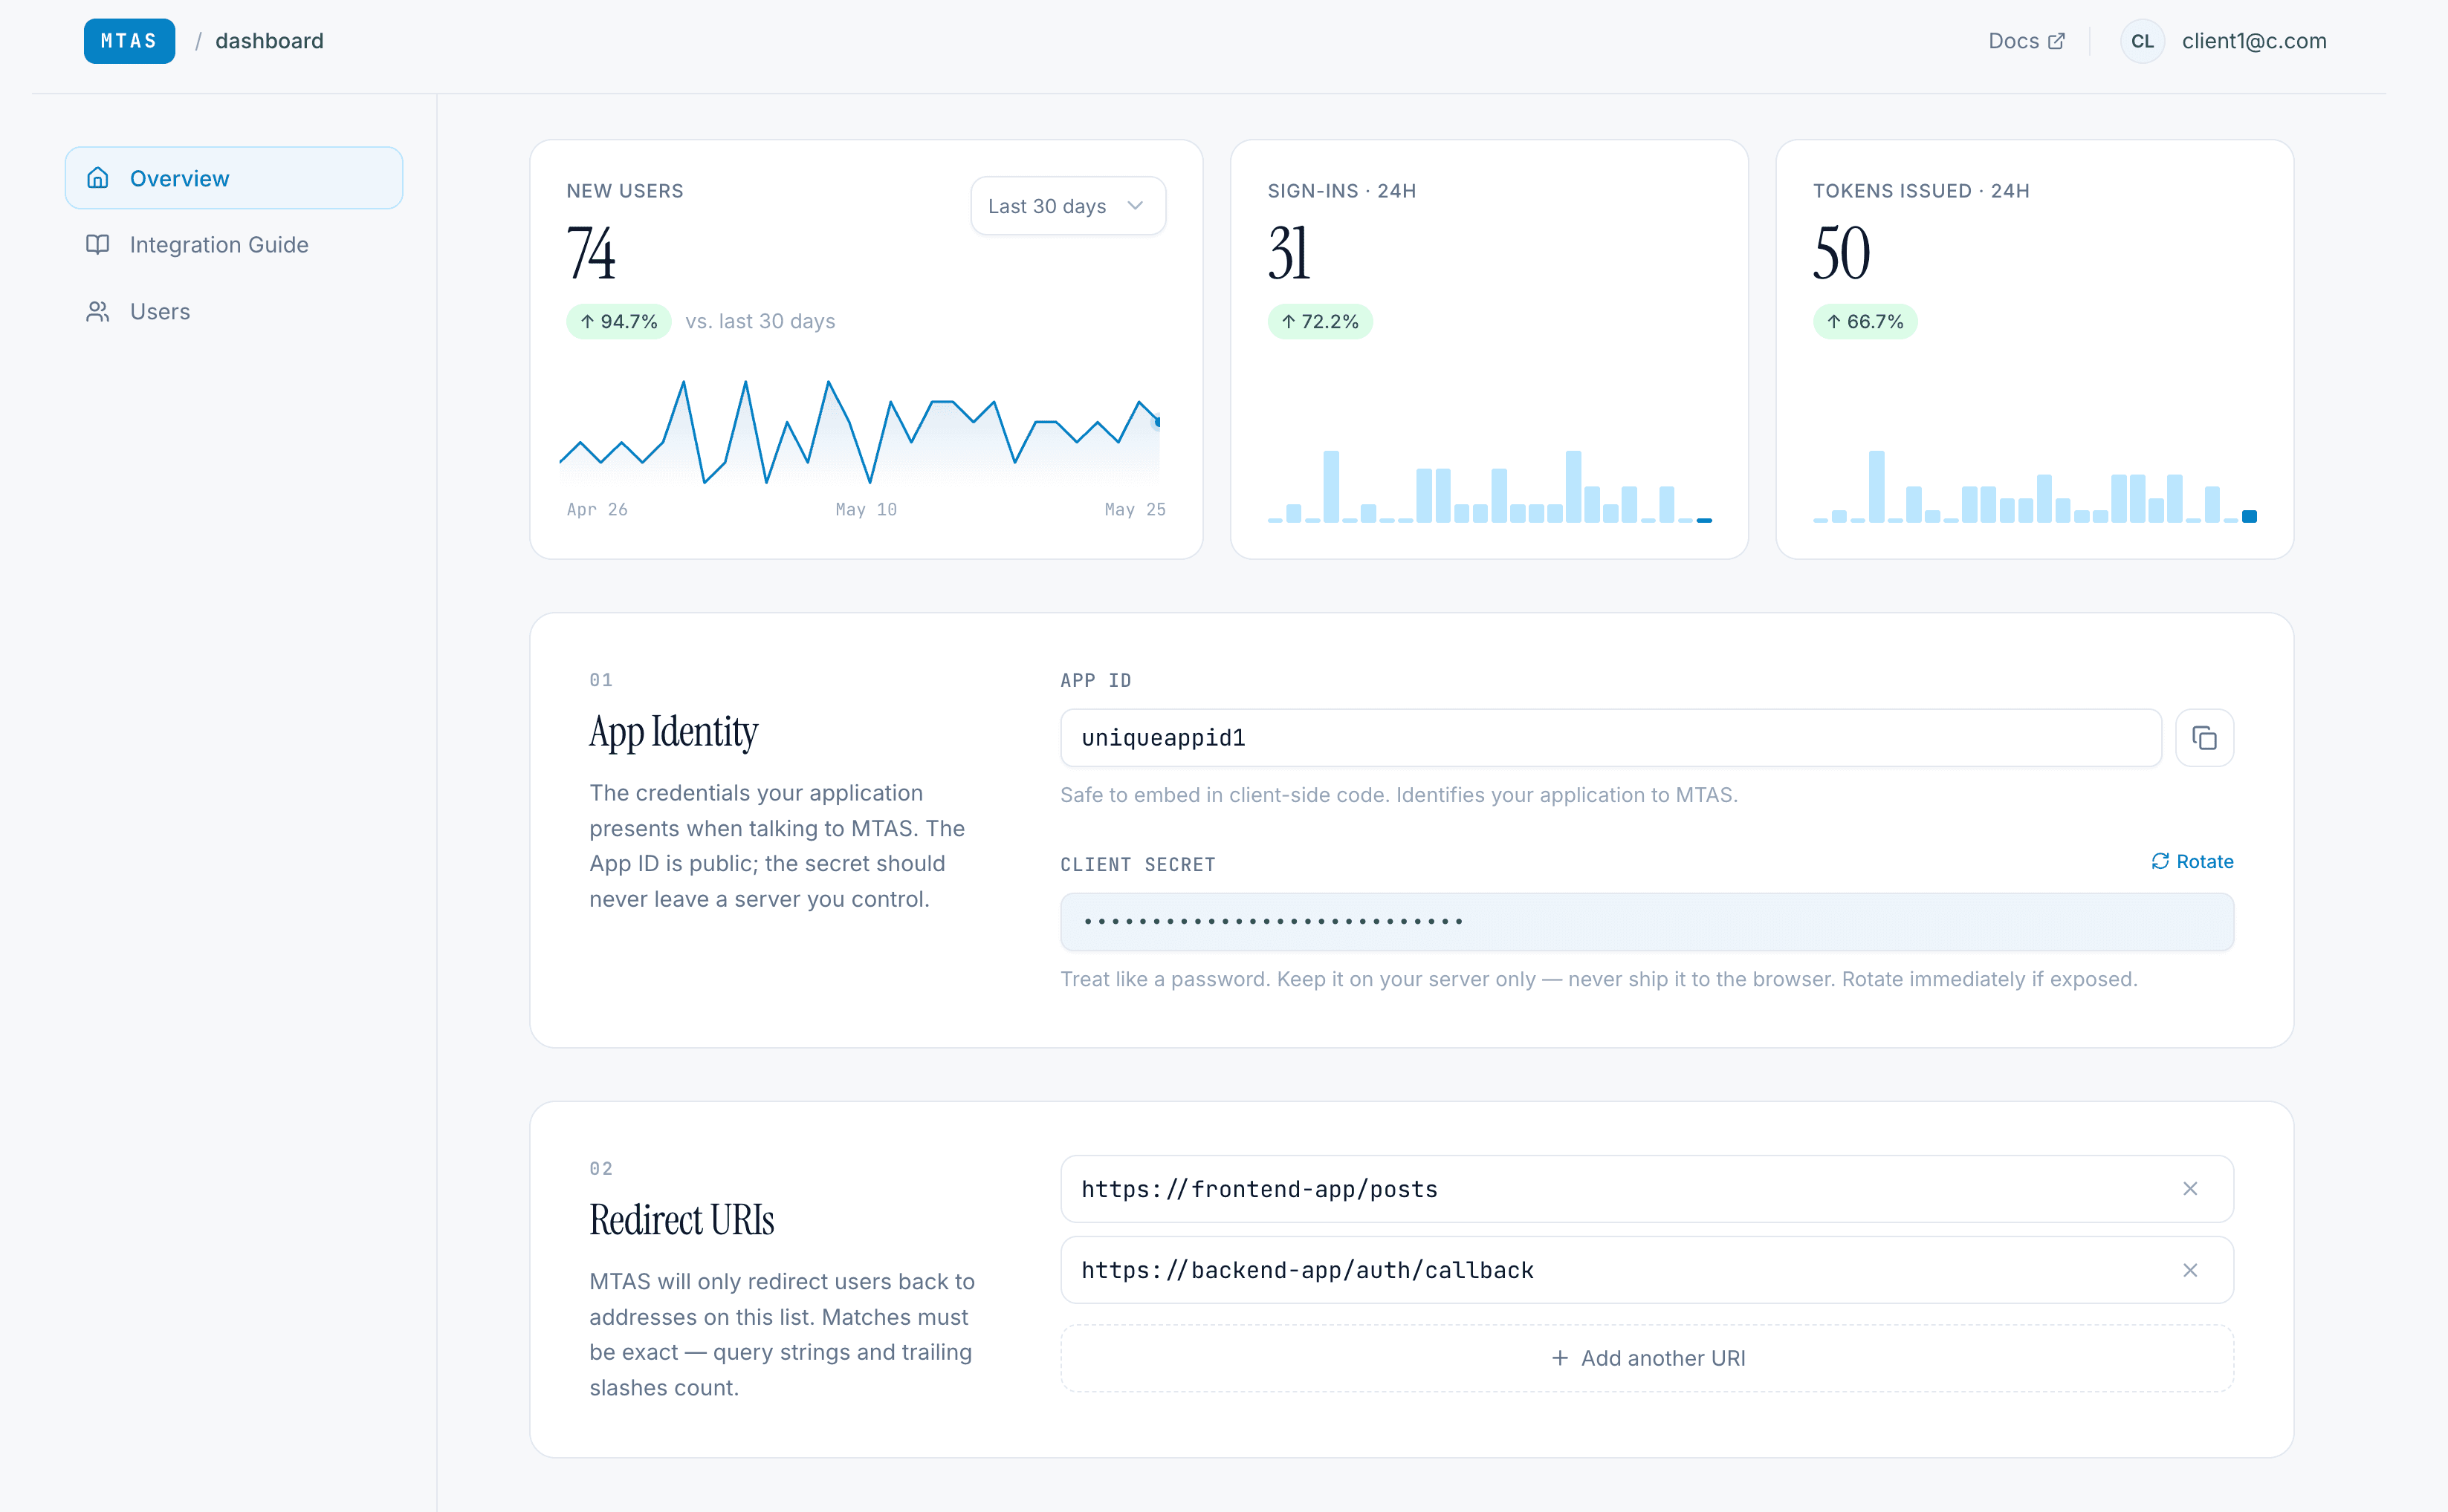Remove the https://backend-app/auth/callback URI
Screen dimensions: 2448x1512
[x=2190, y=1270]
